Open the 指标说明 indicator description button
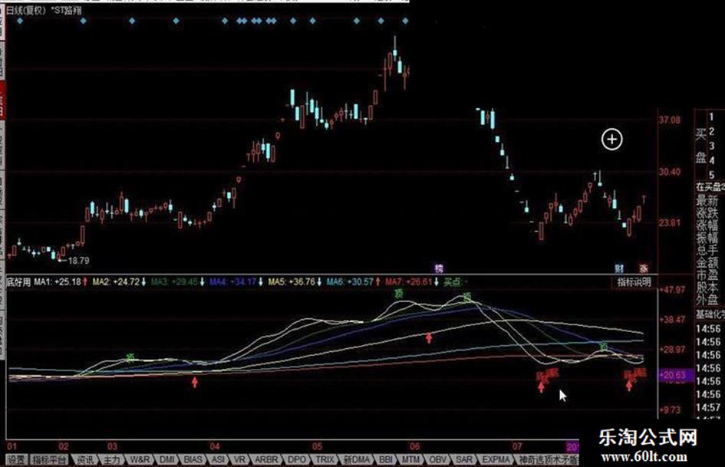This screenshot has width=725, height=467. pyautogui.click(x=634, y=281)
